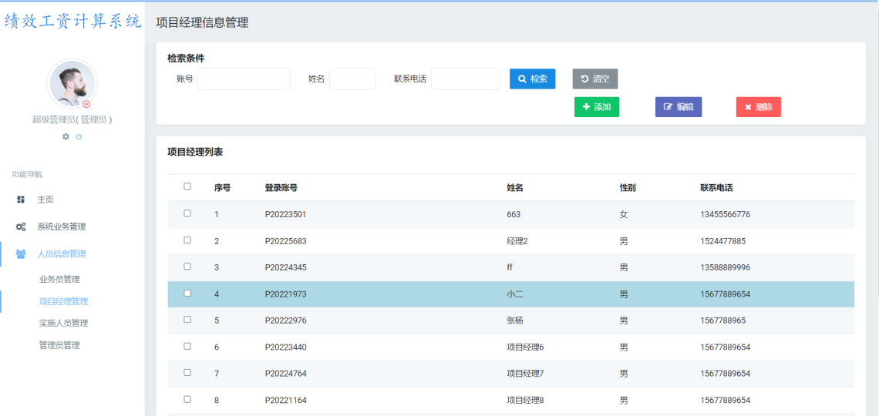
Task: Focus the 账号 search input
Action: pos(244,79)
